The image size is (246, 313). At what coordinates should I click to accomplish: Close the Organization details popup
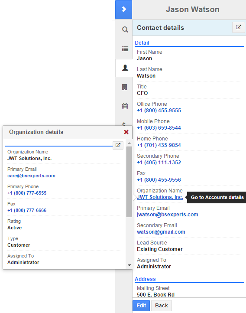coord(126,132)
